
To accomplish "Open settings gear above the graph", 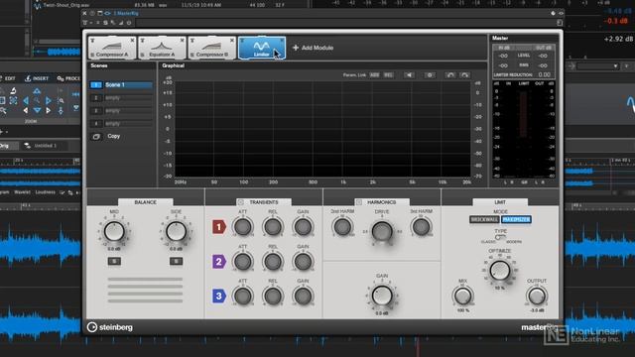I will (430, 75).
